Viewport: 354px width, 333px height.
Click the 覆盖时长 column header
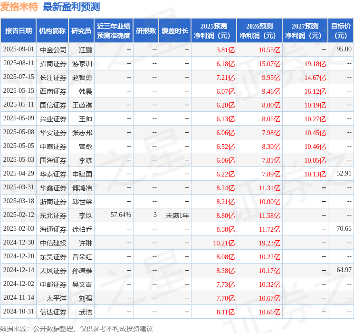click(x=175, y=31)
